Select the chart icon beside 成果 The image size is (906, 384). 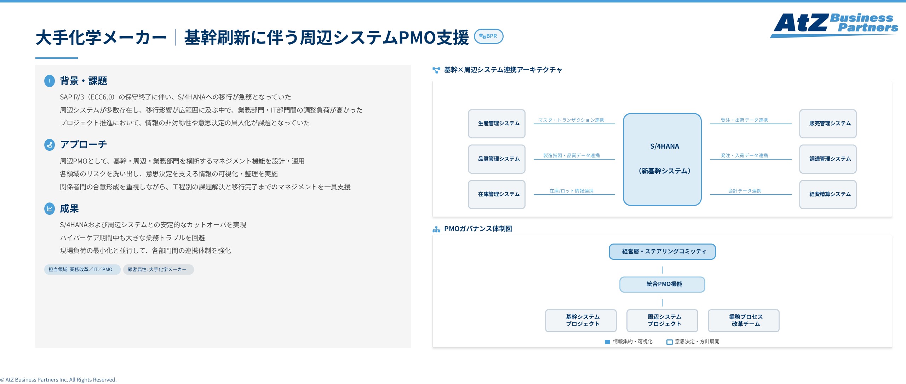coord(50,209)
